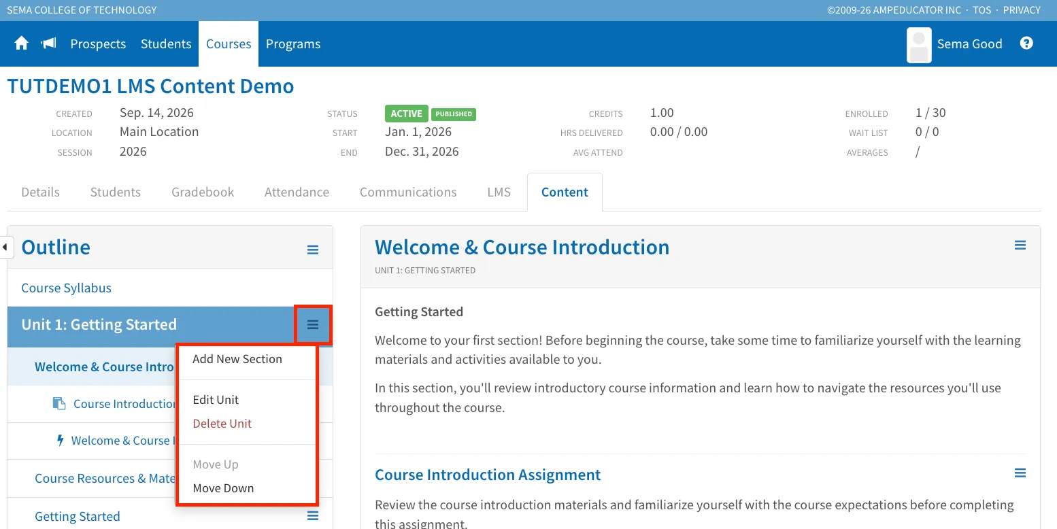Viewport: 1057px width, 529px height.
Task: Switch to the Gradebook tab
Action: 203,192
